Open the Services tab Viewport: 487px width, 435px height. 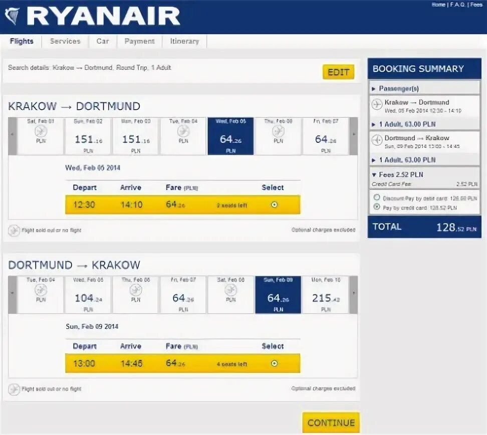tap(65, 41)
